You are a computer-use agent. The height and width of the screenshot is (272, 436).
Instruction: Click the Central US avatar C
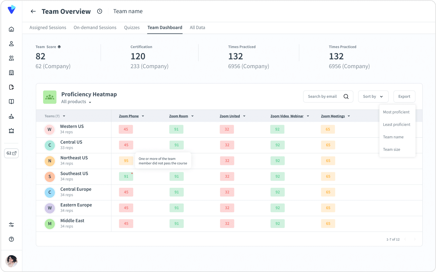coord(50,145)
